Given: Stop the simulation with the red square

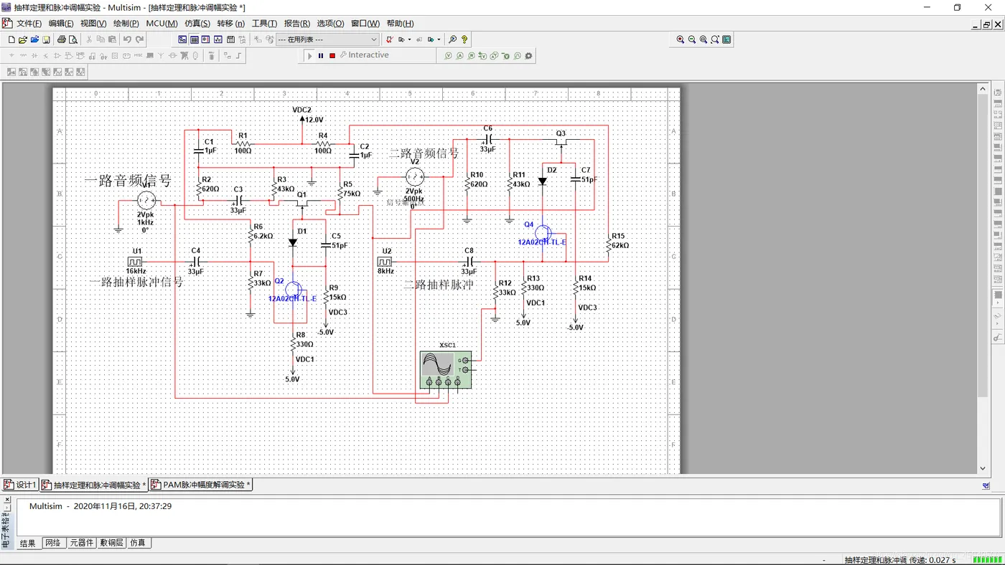Looking at the screenshot, I should click(x=332, y=55).
